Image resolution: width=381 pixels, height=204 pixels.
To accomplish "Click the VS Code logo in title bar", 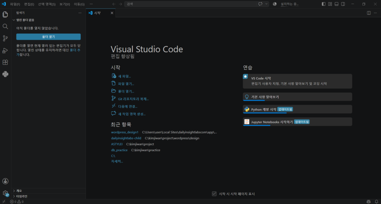I will point(4,4).
